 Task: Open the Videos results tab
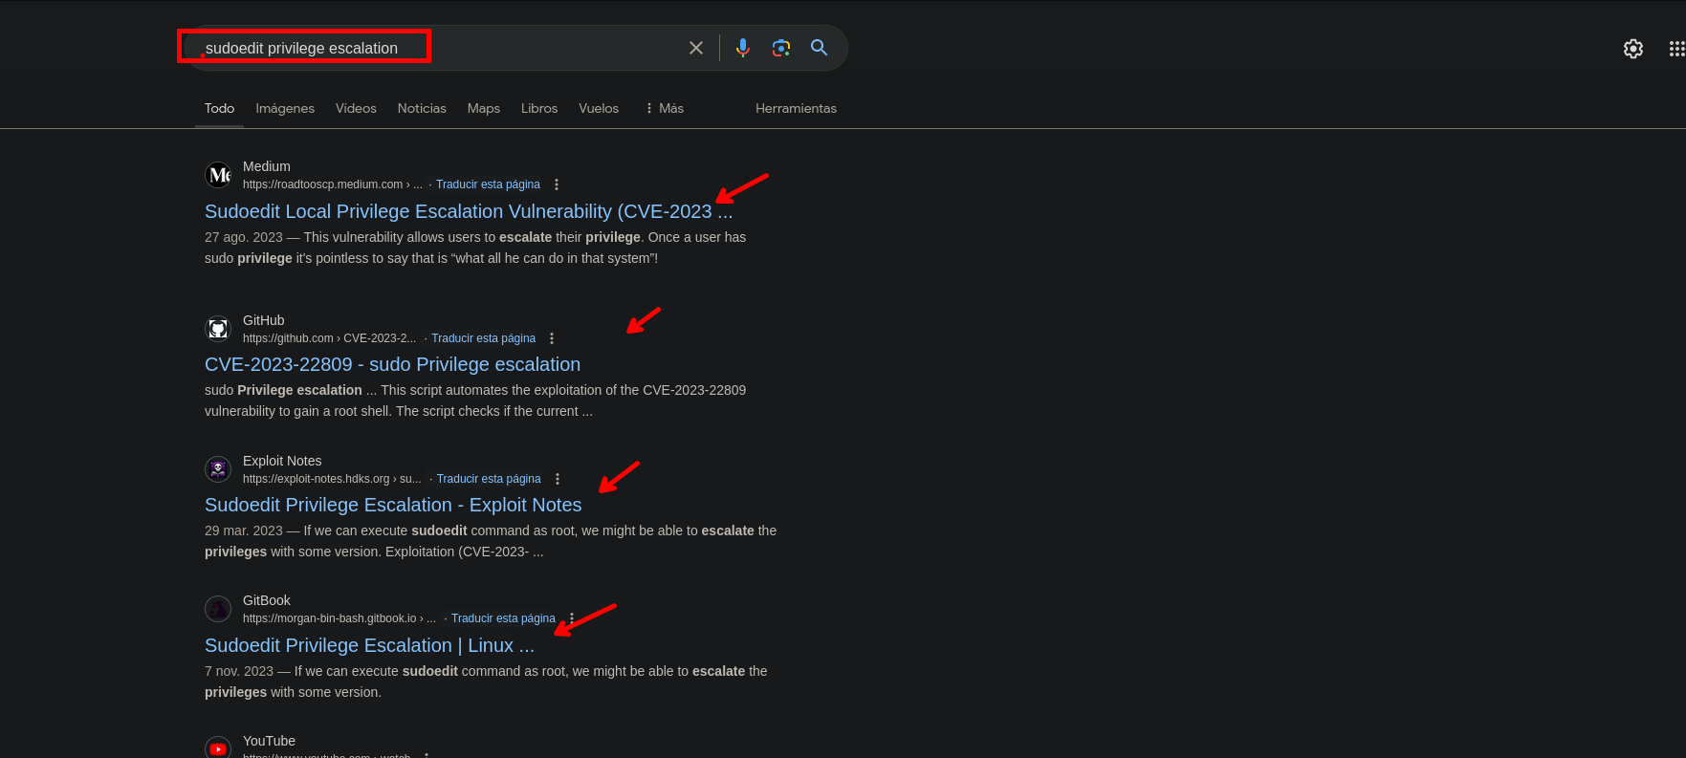point(356,108)
